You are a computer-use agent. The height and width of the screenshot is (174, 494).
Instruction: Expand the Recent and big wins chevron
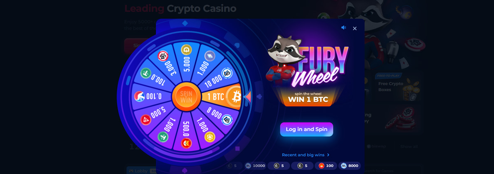[x=328, y=155]
